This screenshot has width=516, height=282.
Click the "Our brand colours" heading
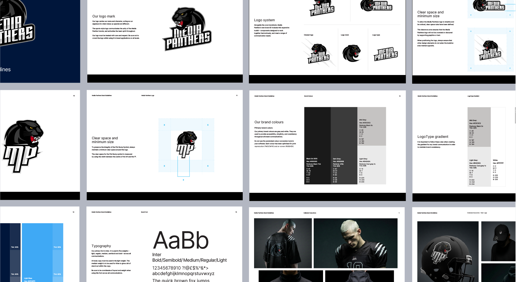[x=269, y=122]
